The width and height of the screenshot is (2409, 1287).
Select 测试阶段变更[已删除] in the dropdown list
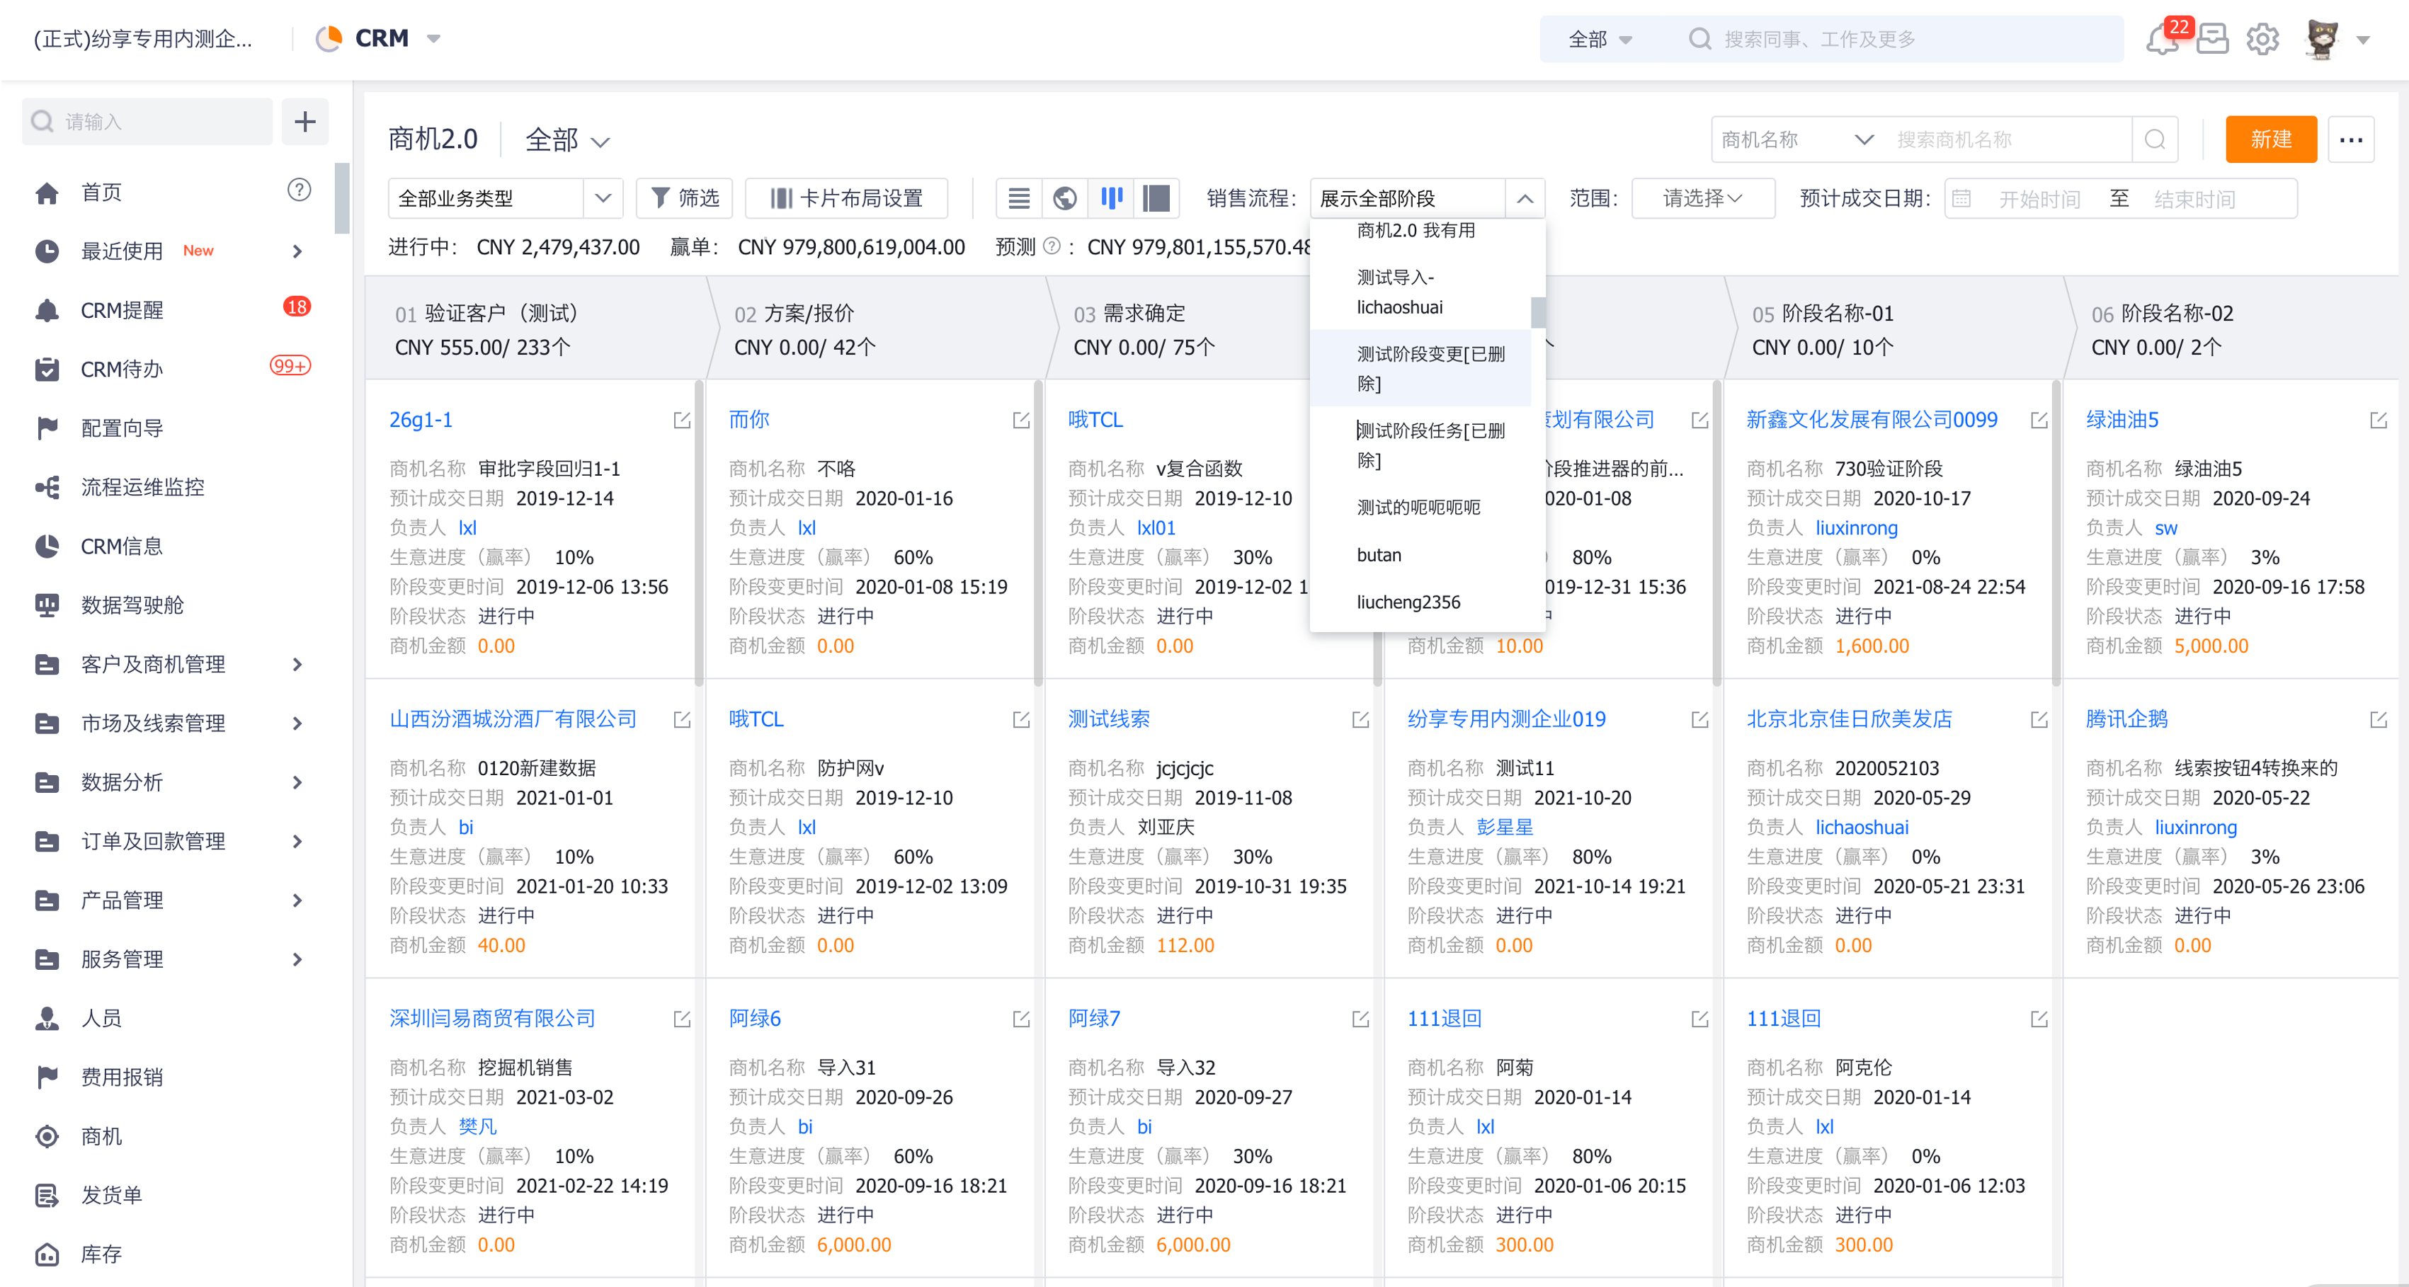click(x=1420, y=368)
